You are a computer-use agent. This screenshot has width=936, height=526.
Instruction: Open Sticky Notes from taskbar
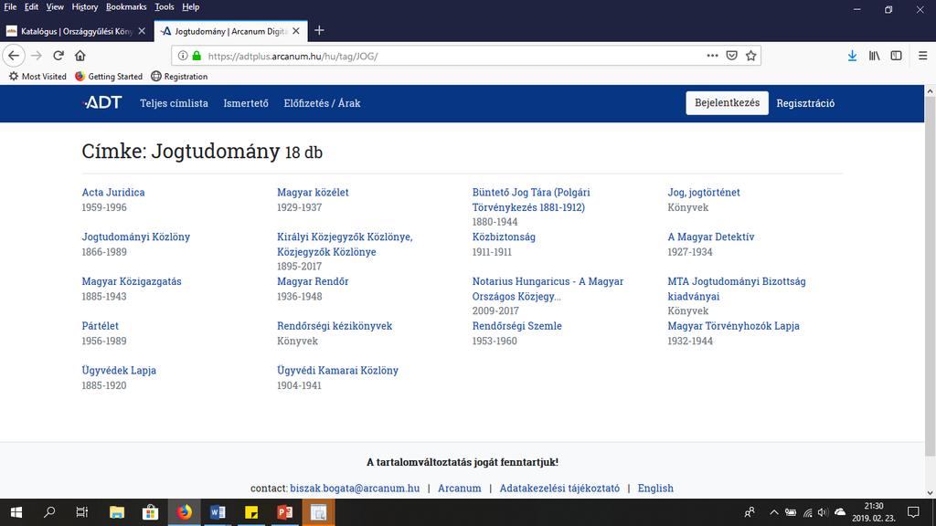[x=251, y=512]
